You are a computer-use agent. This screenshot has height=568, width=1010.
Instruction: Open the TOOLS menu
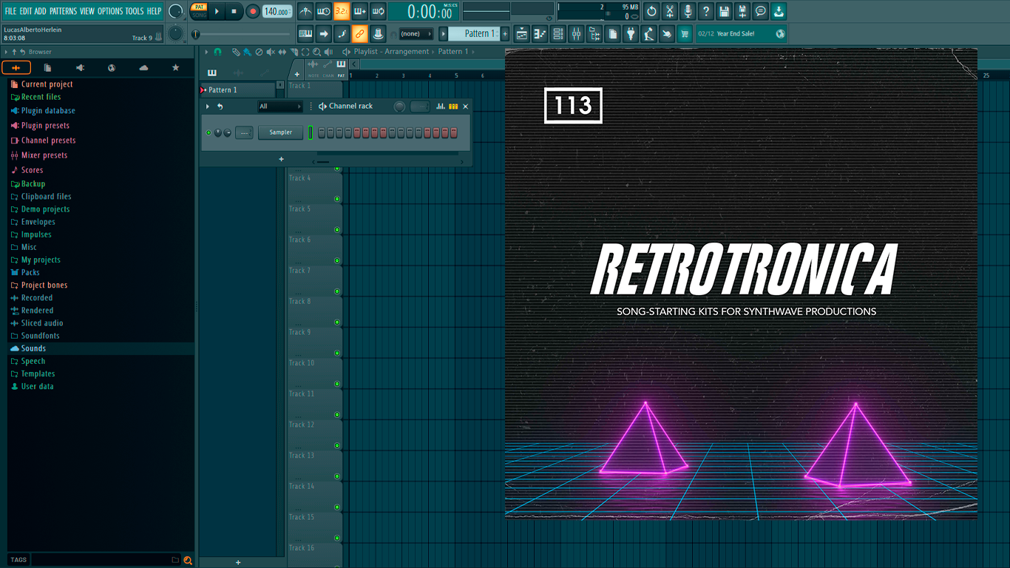coord(135,11)
